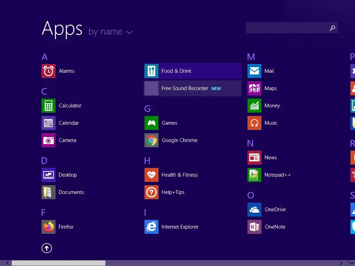Click the letter M group header
The width and height of the screenshot is (355, 266).
251,57
